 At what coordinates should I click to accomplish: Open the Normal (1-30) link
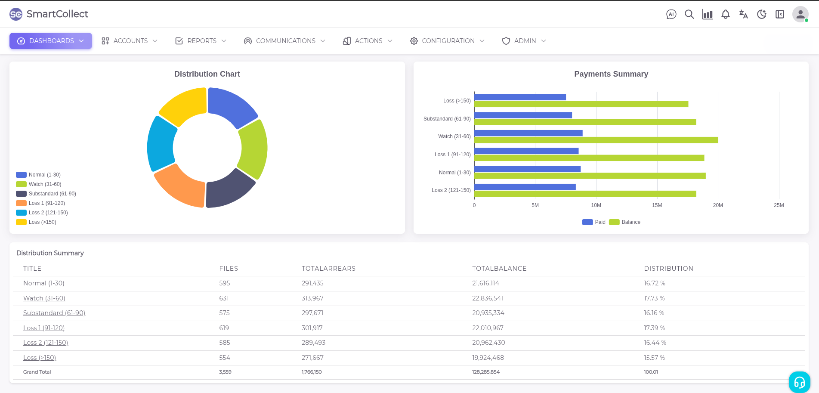pos(44,283)
